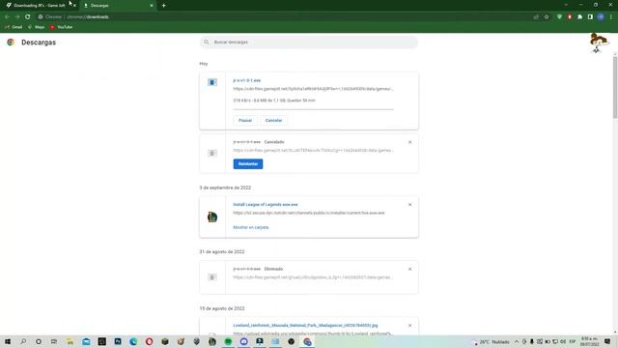Open Windows taskbar search
This screenshot has width=618, height=348.
pos(23,341)
